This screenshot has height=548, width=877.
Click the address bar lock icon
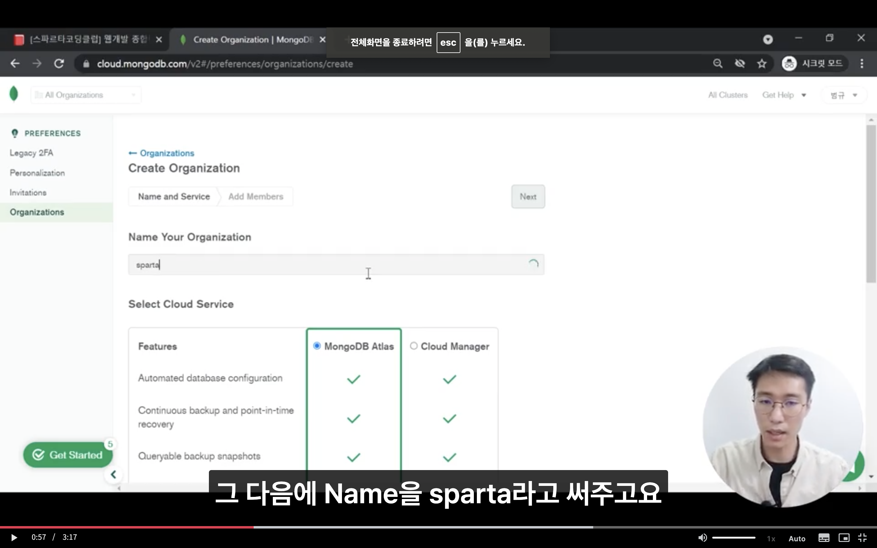tap(86, 64)
